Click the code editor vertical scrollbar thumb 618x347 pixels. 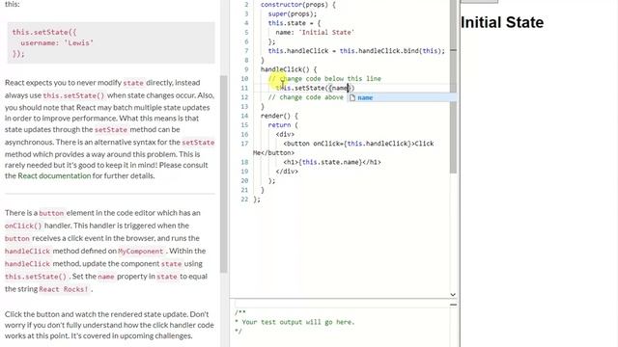[x=453, y=87]
